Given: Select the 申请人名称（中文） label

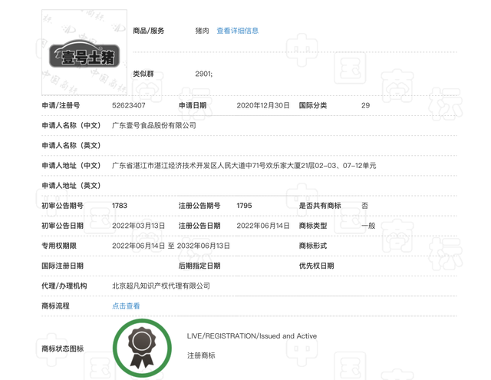Looking at the screenshot, I should 71,126.
